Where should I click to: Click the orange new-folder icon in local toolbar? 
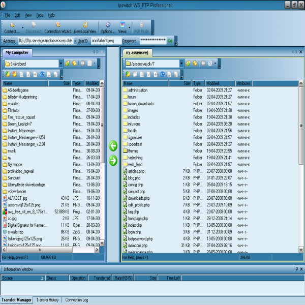coord(15,74)
